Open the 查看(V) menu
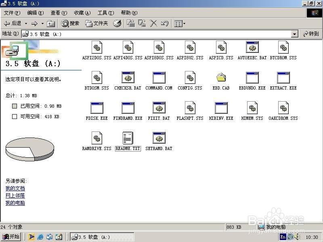 click(x=59, y=13)
